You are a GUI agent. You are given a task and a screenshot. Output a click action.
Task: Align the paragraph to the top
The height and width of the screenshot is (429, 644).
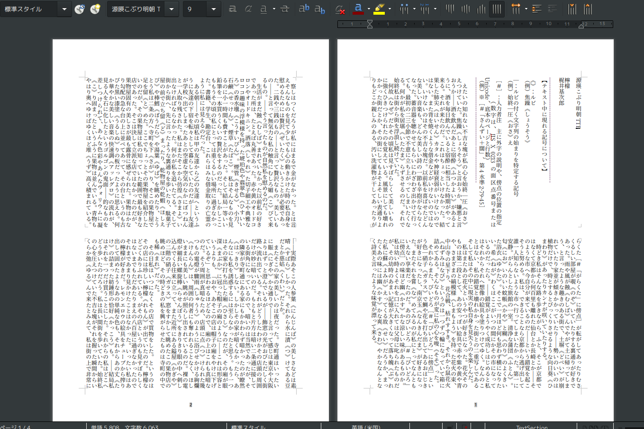(450, 9)
